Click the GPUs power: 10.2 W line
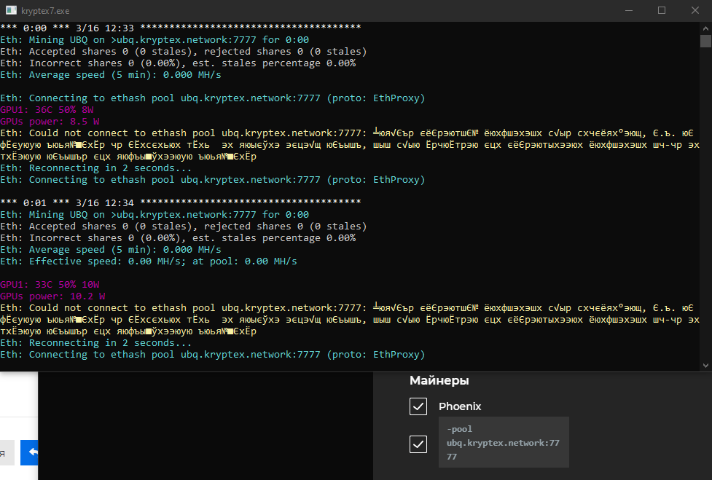712x480 pixels. (52, 296)
